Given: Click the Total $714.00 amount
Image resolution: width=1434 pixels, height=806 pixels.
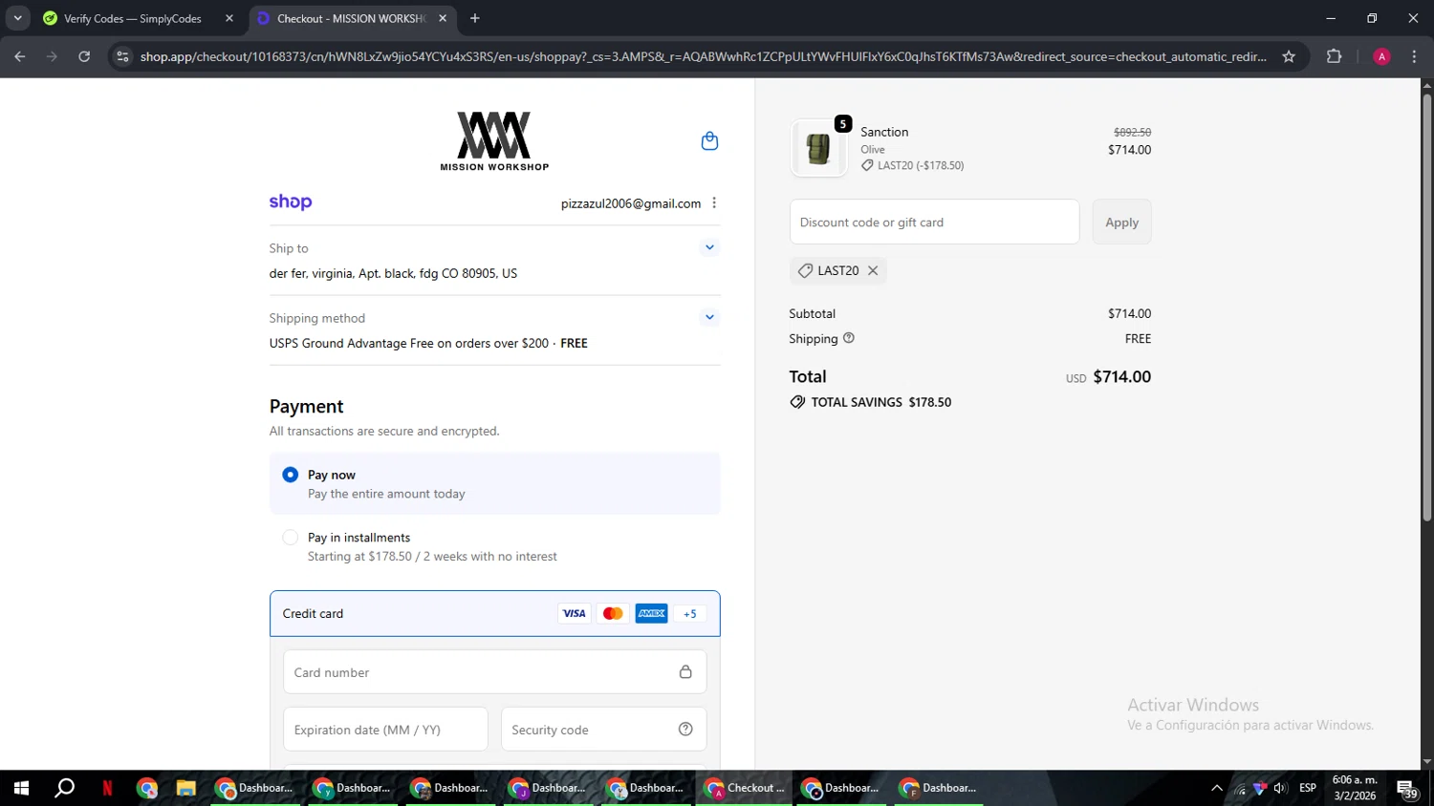Looking at the screenshot, I should click(1121, 377).
